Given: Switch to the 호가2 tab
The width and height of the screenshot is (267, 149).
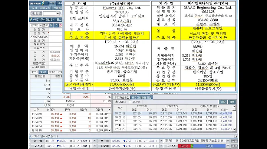Looking at the screenshot, I should 43,72.
